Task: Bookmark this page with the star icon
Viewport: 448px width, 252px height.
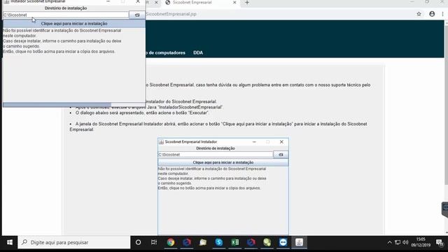Action: coord(419,14)
